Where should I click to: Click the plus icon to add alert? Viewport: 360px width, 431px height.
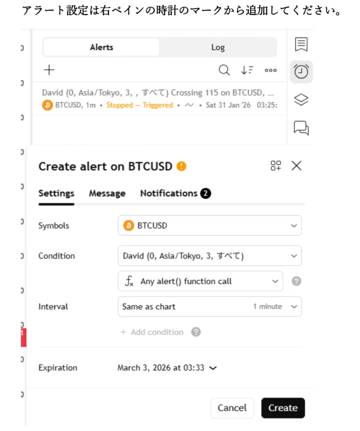tap(49, 70)
